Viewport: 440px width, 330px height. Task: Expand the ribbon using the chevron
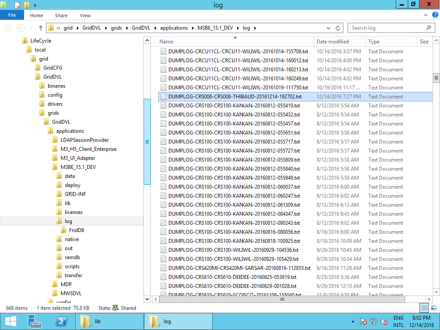pos(425,15)
